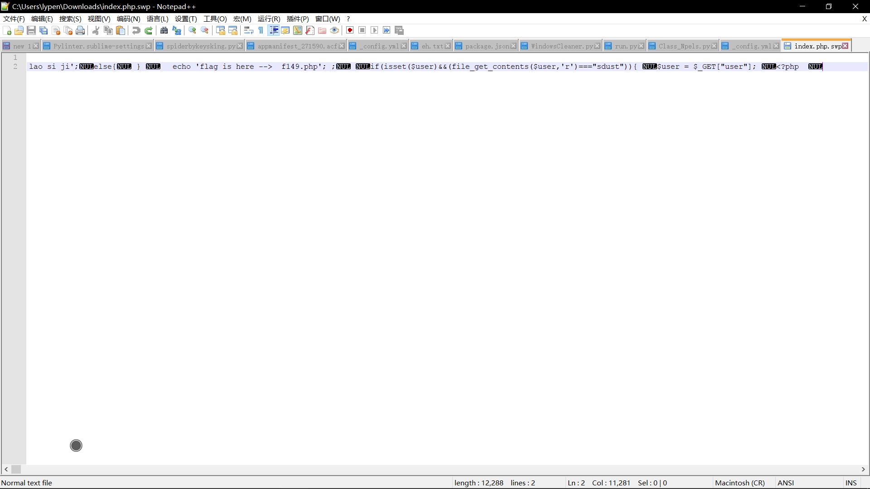This screenshot has width=870, height=489.
Task: Open the 语言(L) language menu
Action: pos(157,19)
